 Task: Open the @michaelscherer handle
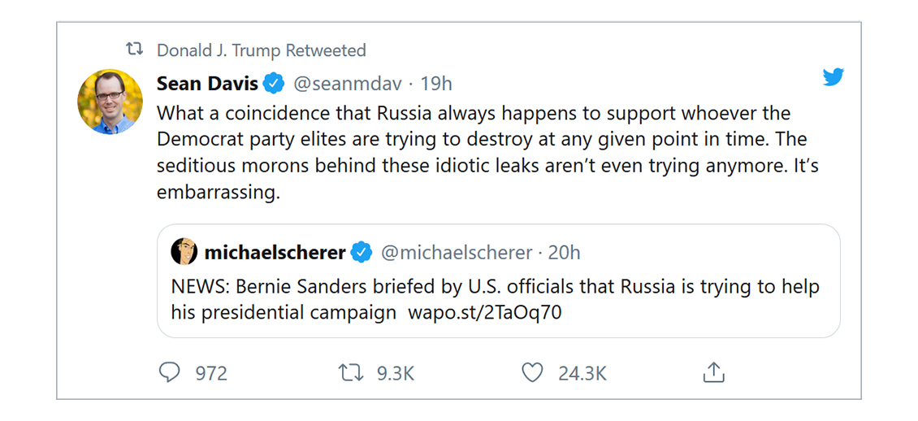[x=457, y=253]
